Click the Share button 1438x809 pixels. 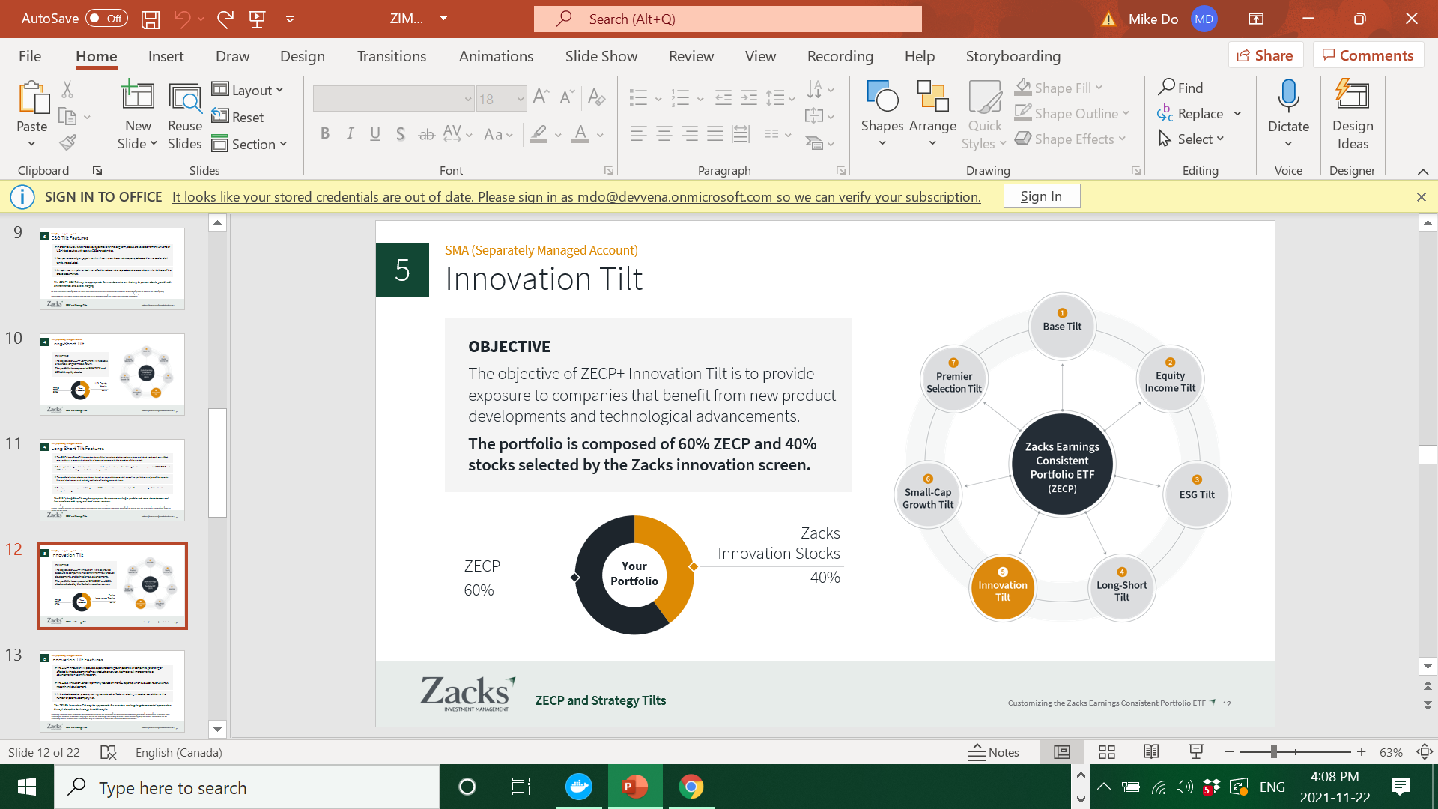pos(1265,55)
